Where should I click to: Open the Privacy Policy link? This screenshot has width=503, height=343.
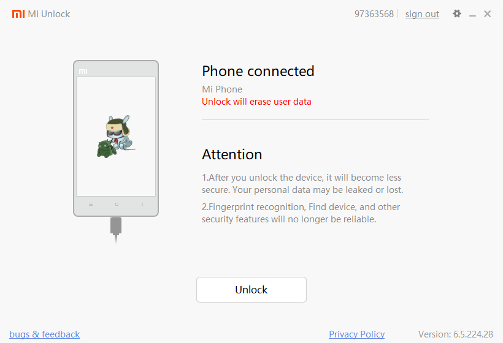coord(357,334)
